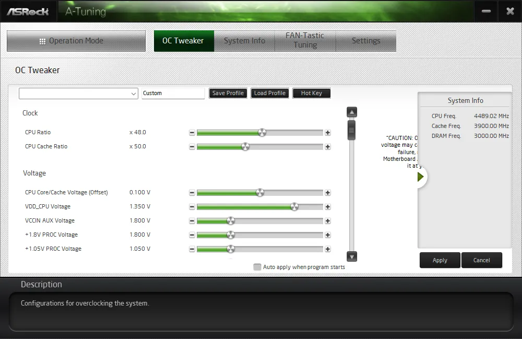The width and height of the screenshot is (522, 339).
Task: Click the 1.050 V PROC voltage value
Action: coord(140,249)
